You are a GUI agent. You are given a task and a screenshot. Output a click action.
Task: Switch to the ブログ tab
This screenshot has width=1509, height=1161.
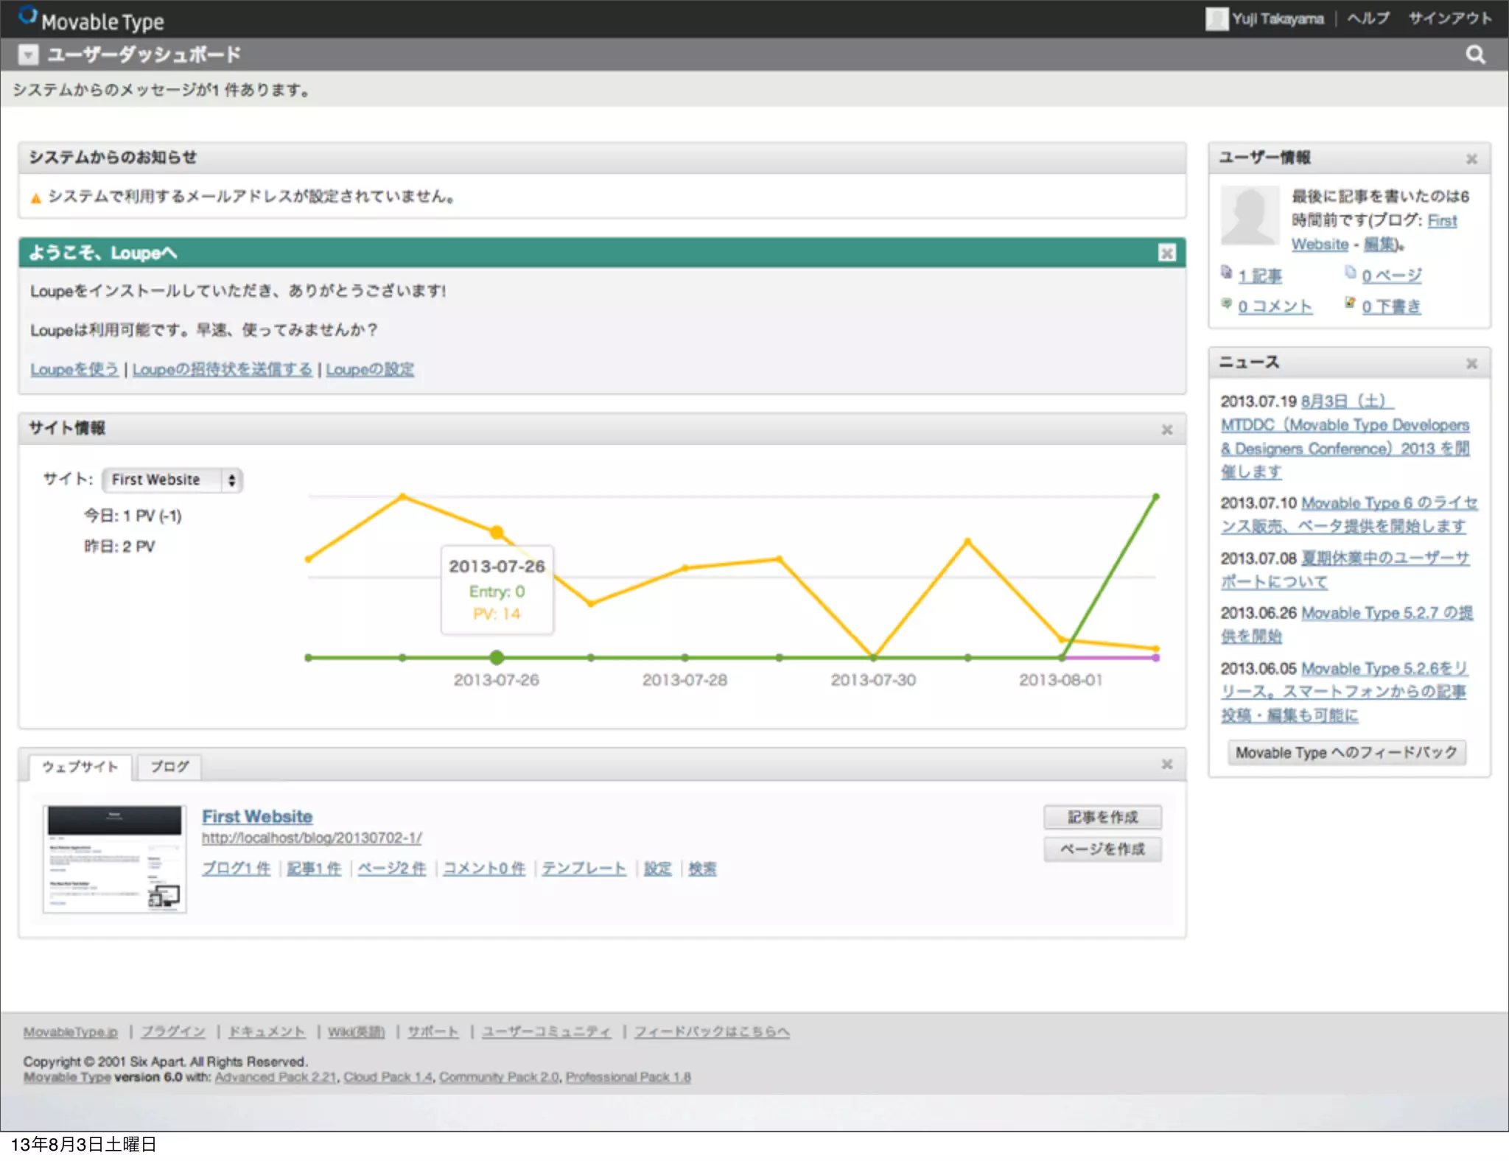(169, 767)
